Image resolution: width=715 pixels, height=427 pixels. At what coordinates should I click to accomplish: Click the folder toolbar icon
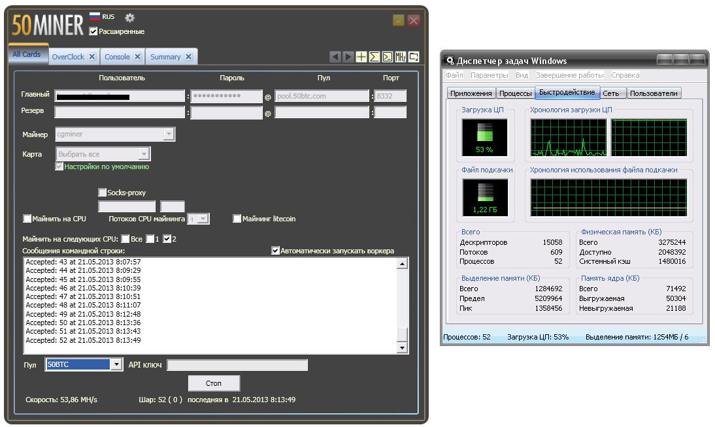point(414,57)
